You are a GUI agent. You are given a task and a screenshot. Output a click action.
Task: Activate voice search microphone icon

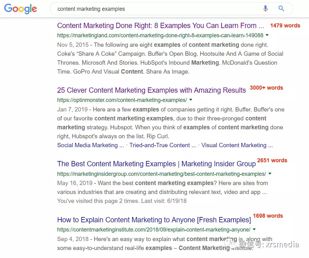[x=266, y=9]
